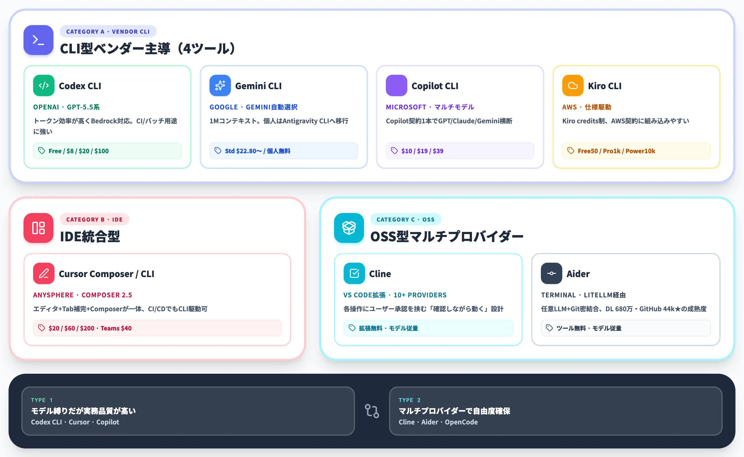Click the Aider description 任意LLM+Git密結合

[623, 309]
